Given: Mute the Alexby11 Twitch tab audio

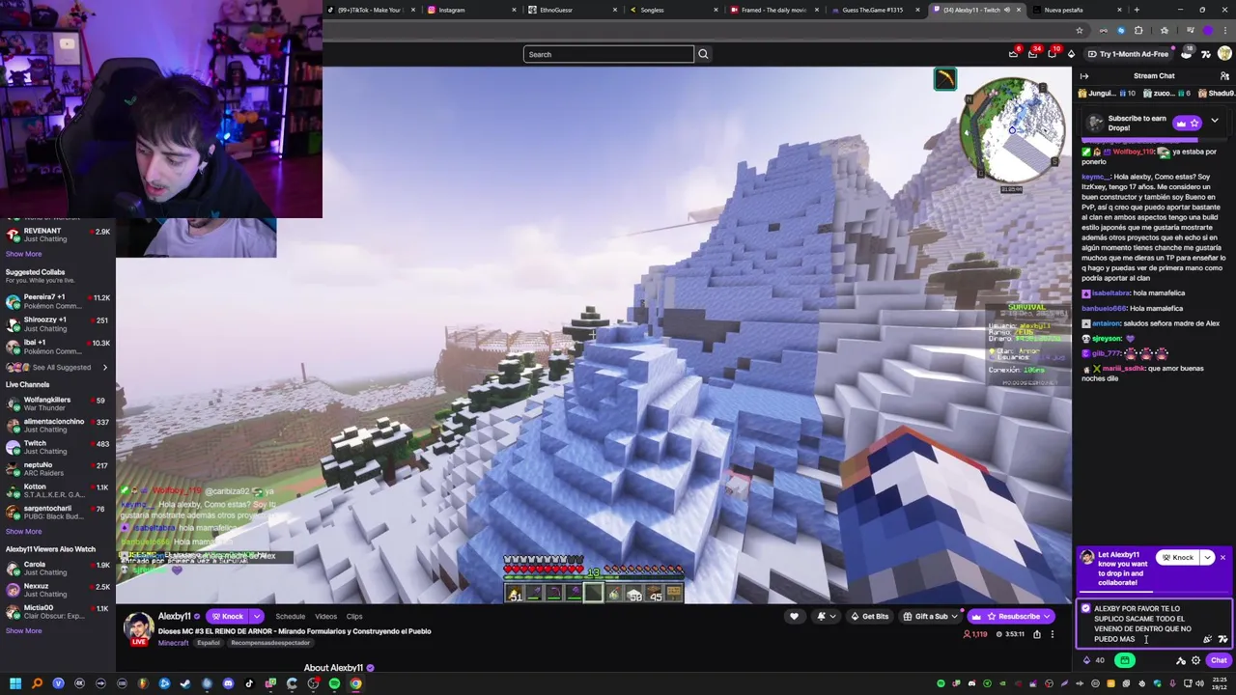Looking at the screenshot, I should point(1006,10).
